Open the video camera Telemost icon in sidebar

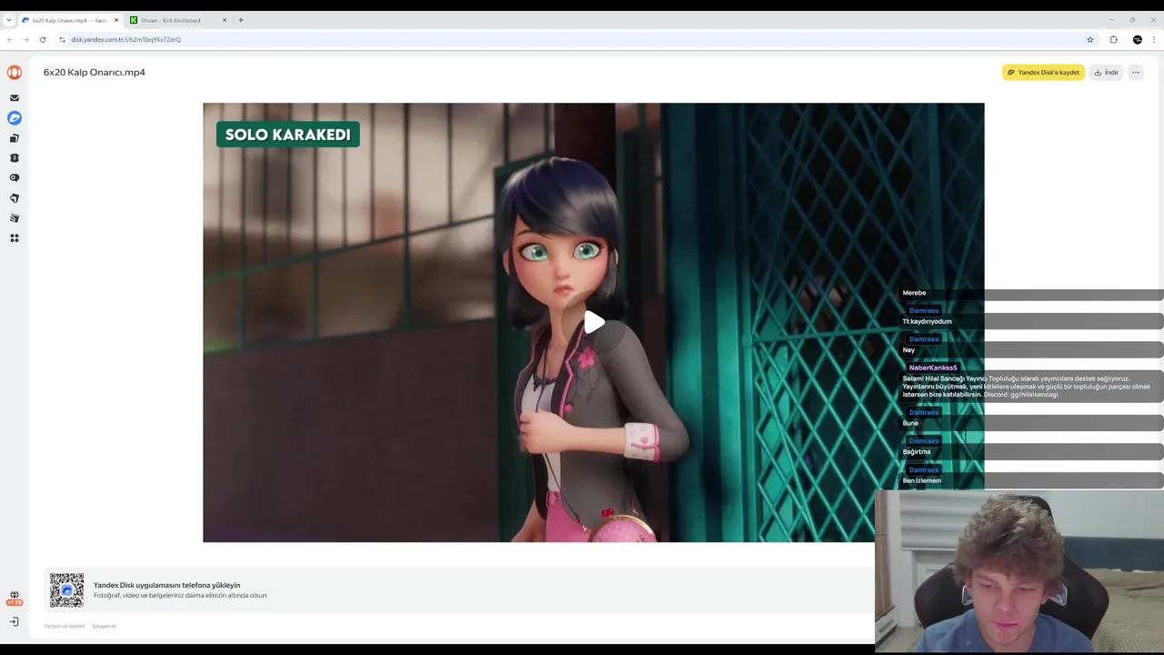(x=15, y=178)
